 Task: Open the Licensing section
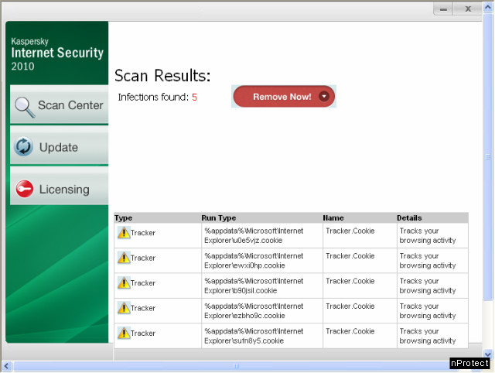pos(60,186)
